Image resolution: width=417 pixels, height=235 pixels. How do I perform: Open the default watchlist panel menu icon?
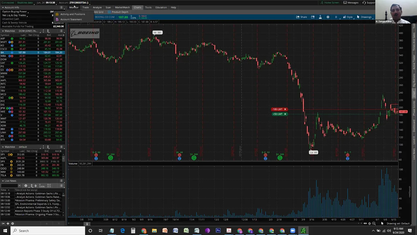tap(61, 147)
